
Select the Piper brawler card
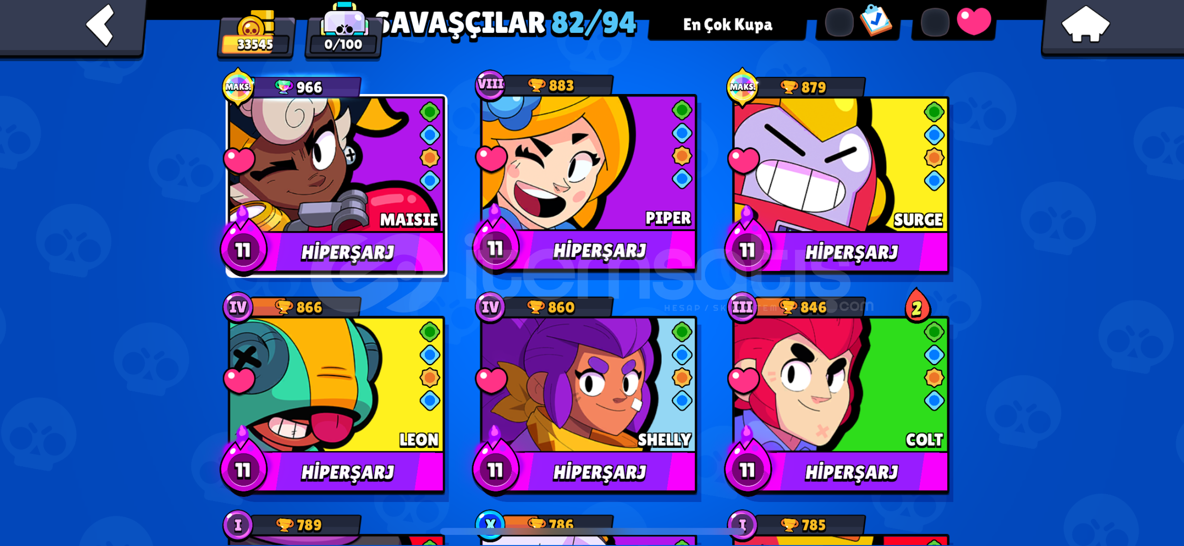588,172
